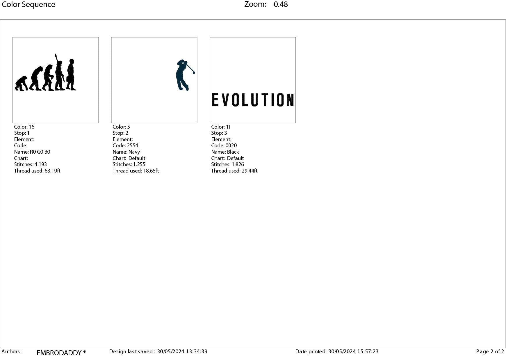Click the zoom value 0.48

tap(281, 4)
